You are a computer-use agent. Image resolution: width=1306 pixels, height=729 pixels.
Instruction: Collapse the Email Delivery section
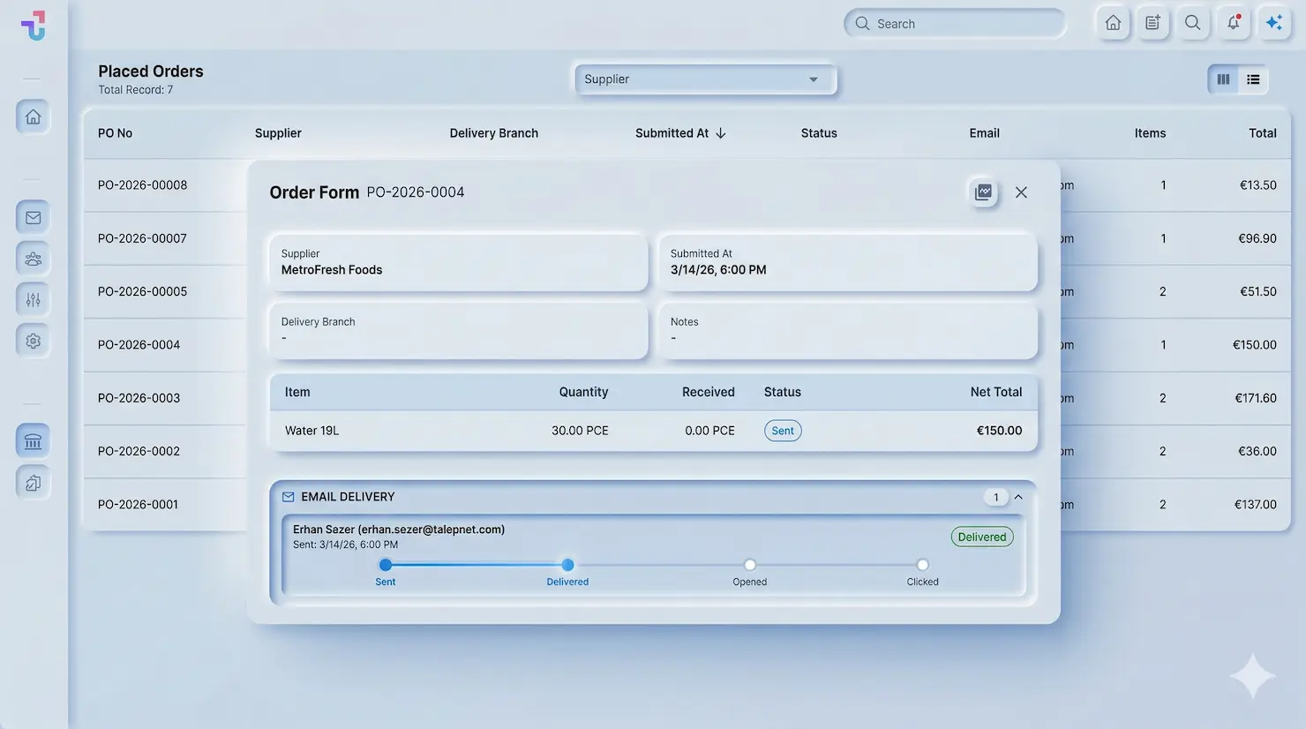click(1018, 497)
